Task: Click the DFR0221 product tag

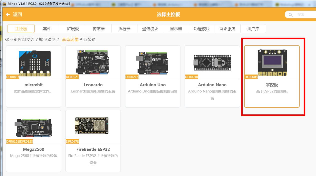Action: tap(72, 77)
